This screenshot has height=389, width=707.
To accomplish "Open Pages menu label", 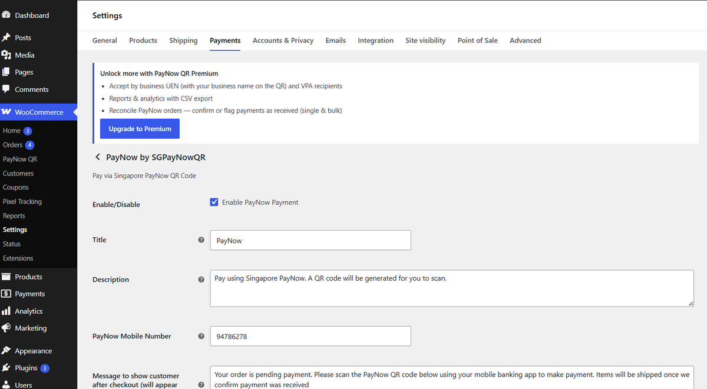I will pyautogui.click(x=24, y=72).
